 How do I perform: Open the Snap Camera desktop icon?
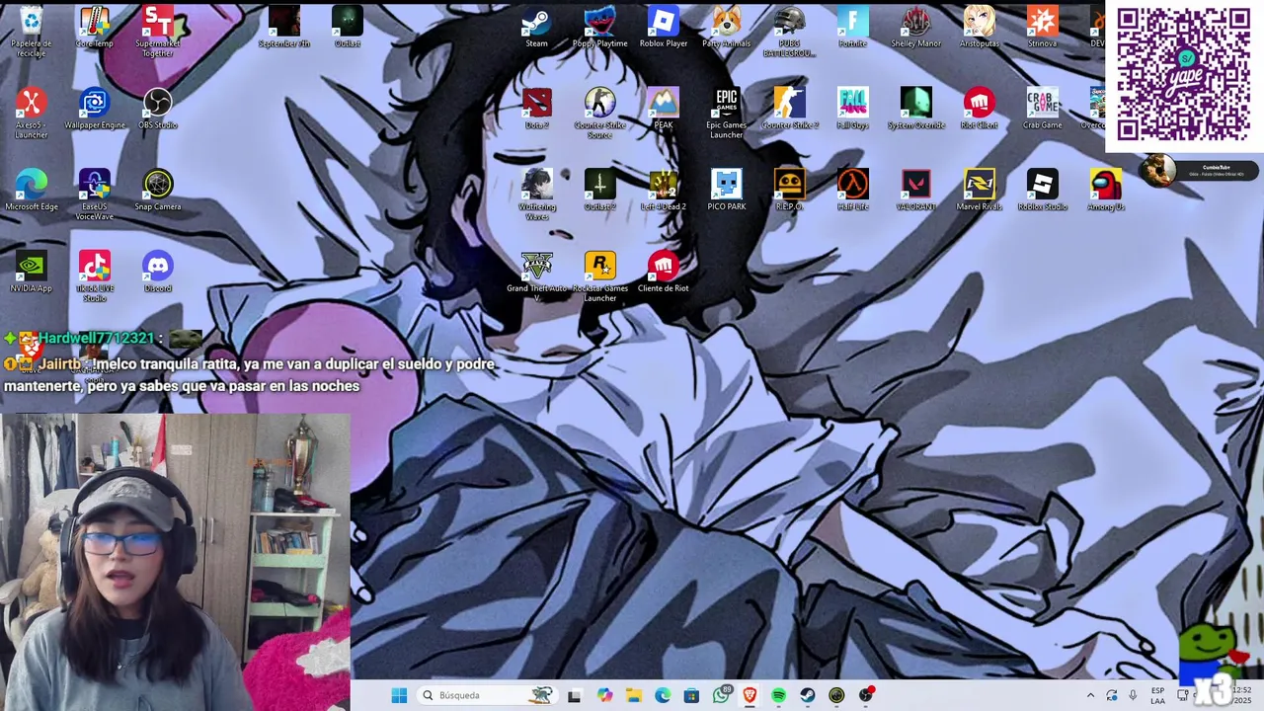click(157, 191)
